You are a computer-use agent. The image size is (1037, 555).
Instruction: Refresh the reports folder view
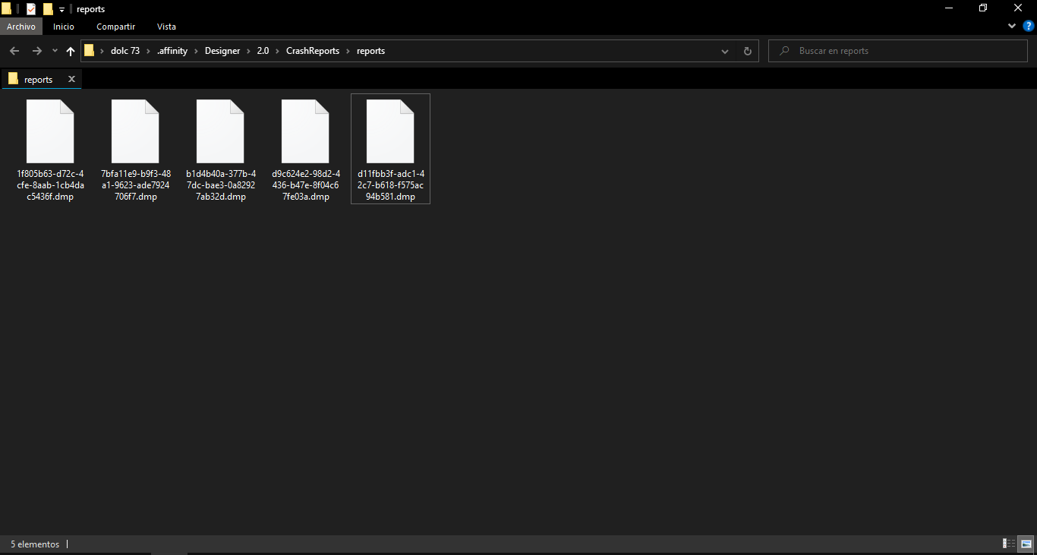747,51
